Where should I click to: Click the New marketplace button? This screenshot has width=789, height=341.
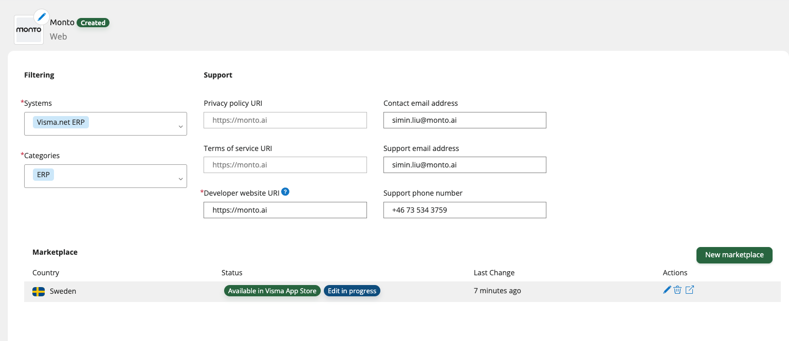pyautogui.click(x=734, y=255)
